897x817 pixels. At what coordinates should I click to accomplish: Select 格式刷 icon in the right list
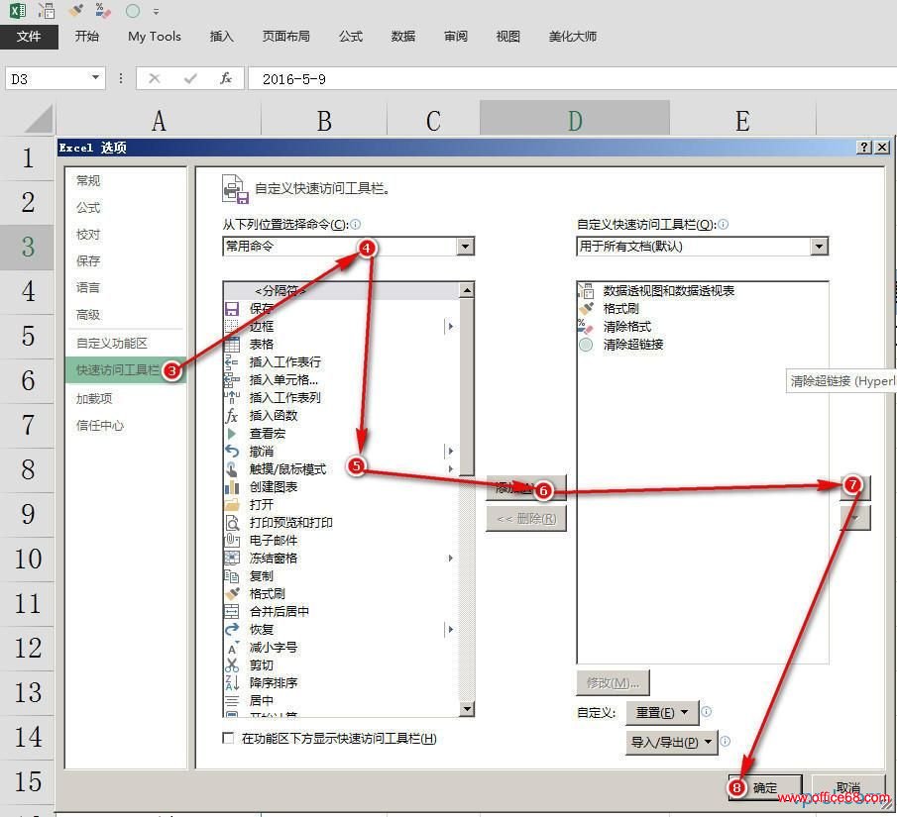coord(586,309)
